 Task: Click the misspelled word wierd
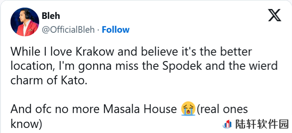point(262,66)
